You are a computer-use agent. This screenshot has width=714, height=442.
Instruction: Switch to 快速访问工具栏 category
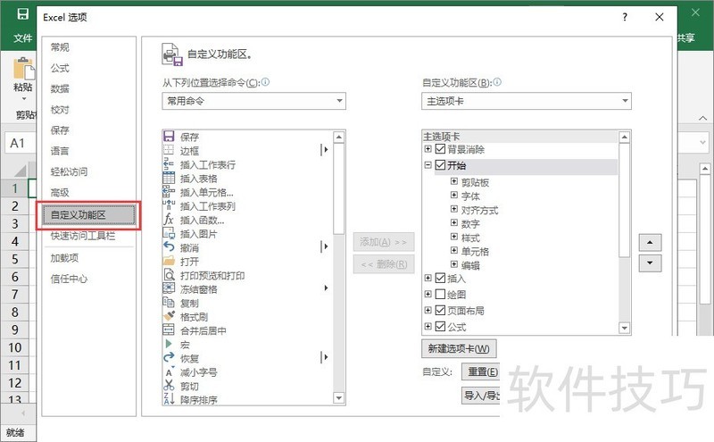click(x=83, y=236)
